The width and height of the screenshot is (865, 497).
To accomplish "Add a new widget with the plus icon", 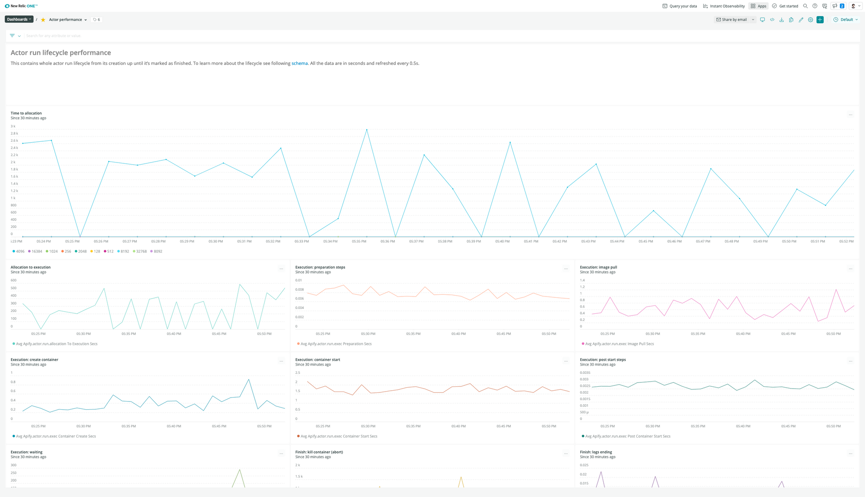I will [x=820, y=19].
